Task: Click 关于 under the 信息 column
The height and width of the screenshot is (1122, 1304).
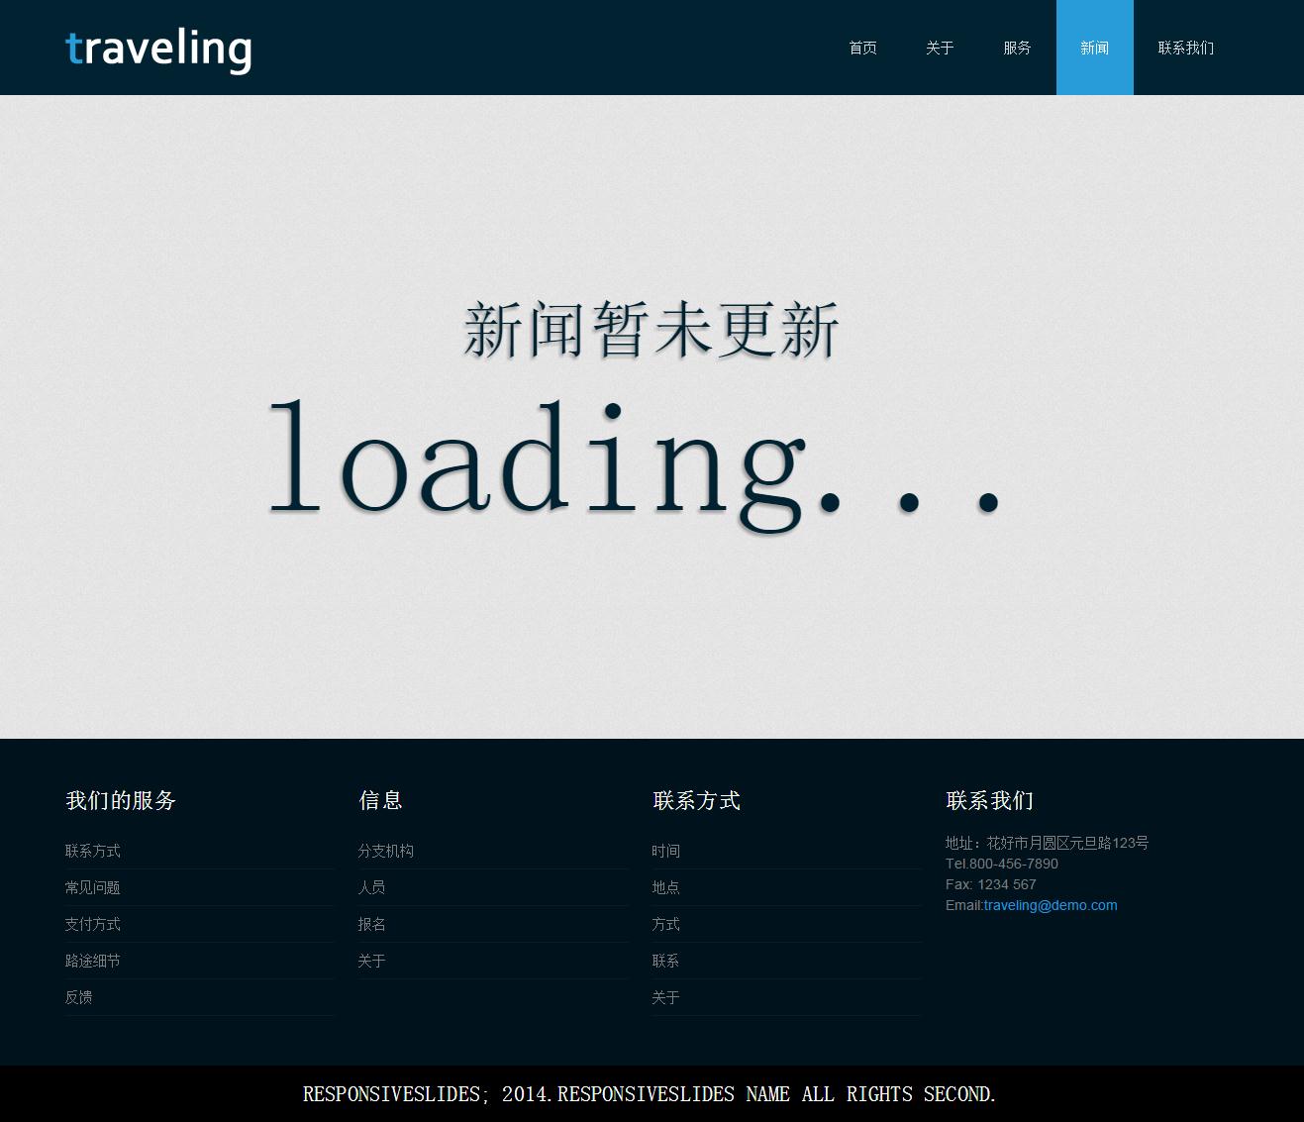Action: coord(372,961)
